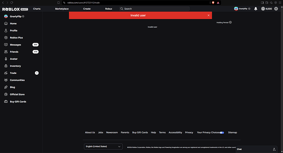Open Charts in the top navigation
The width and height of the screenshot is (283, 153).
point(37,9)
